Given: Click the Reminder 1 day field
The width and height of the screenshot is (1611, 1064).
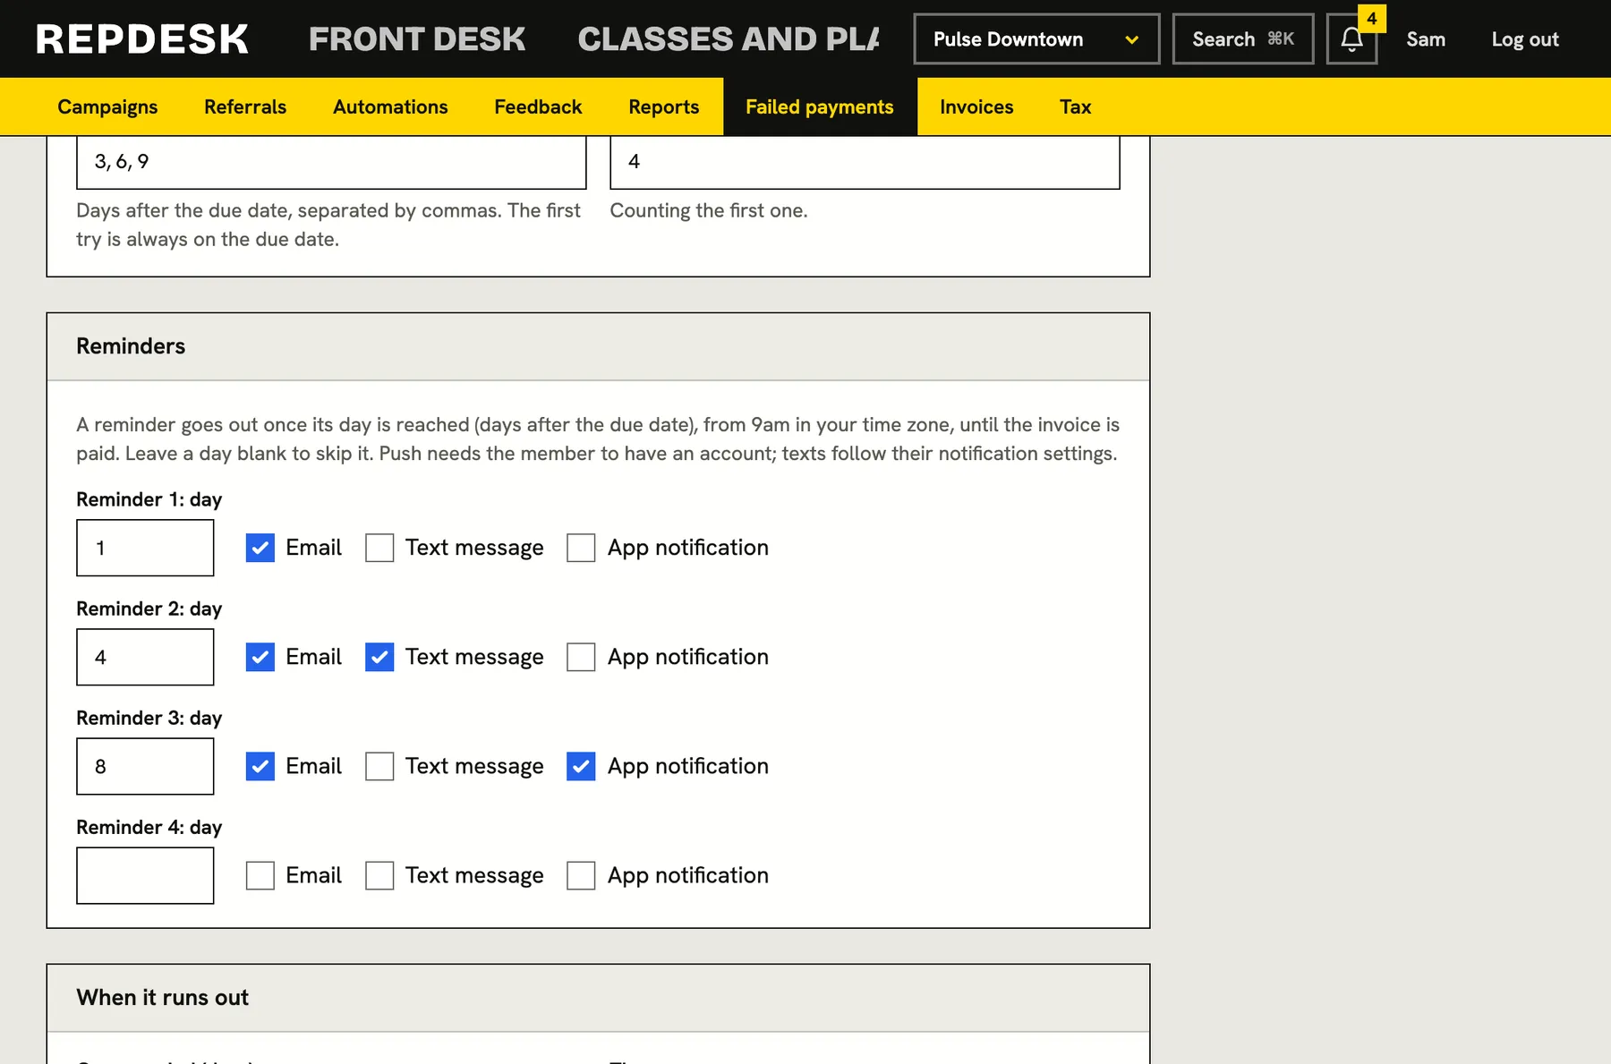Looking at the screenshot, I should coord(145,548).
